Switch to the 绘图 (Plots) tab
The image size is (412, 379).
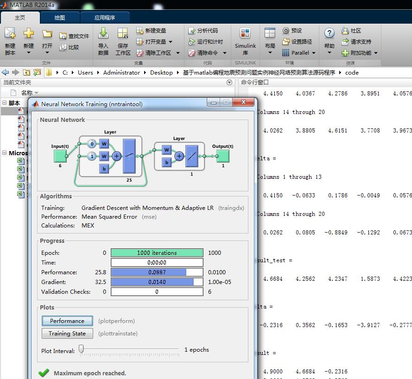[60, 18]
